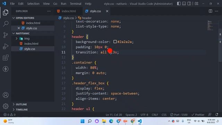
Task: Open editor more actions ellipsis
Action: point(216,11)
